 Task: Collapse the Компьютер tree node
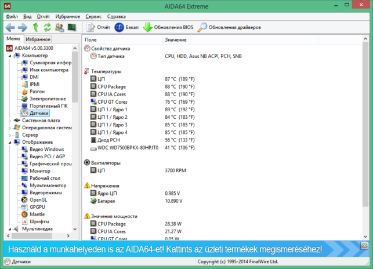click(10, 56)
